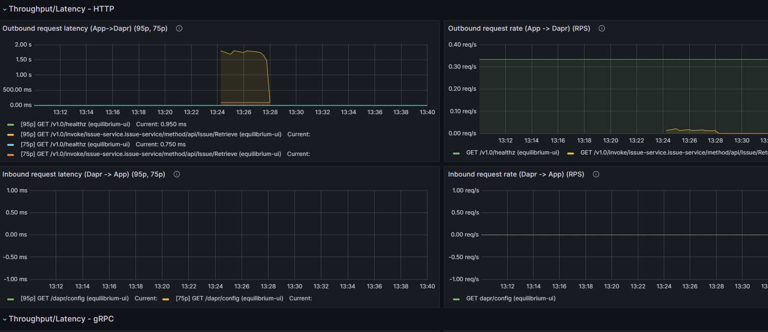This screenshot has height=332, width=768.
Task: Click the latency spike in outbound latency graph
Action: tap(245, 77)
